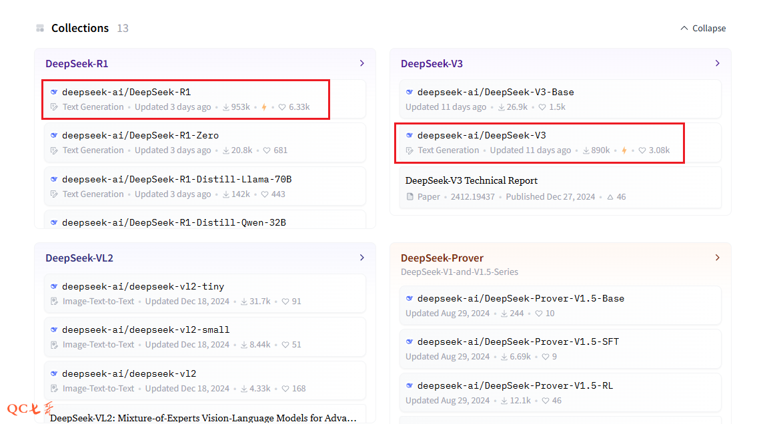The image size is (779, 424).
Task: Expand the DeepSeek-V3 collection chevron
Action: point(718,63)
